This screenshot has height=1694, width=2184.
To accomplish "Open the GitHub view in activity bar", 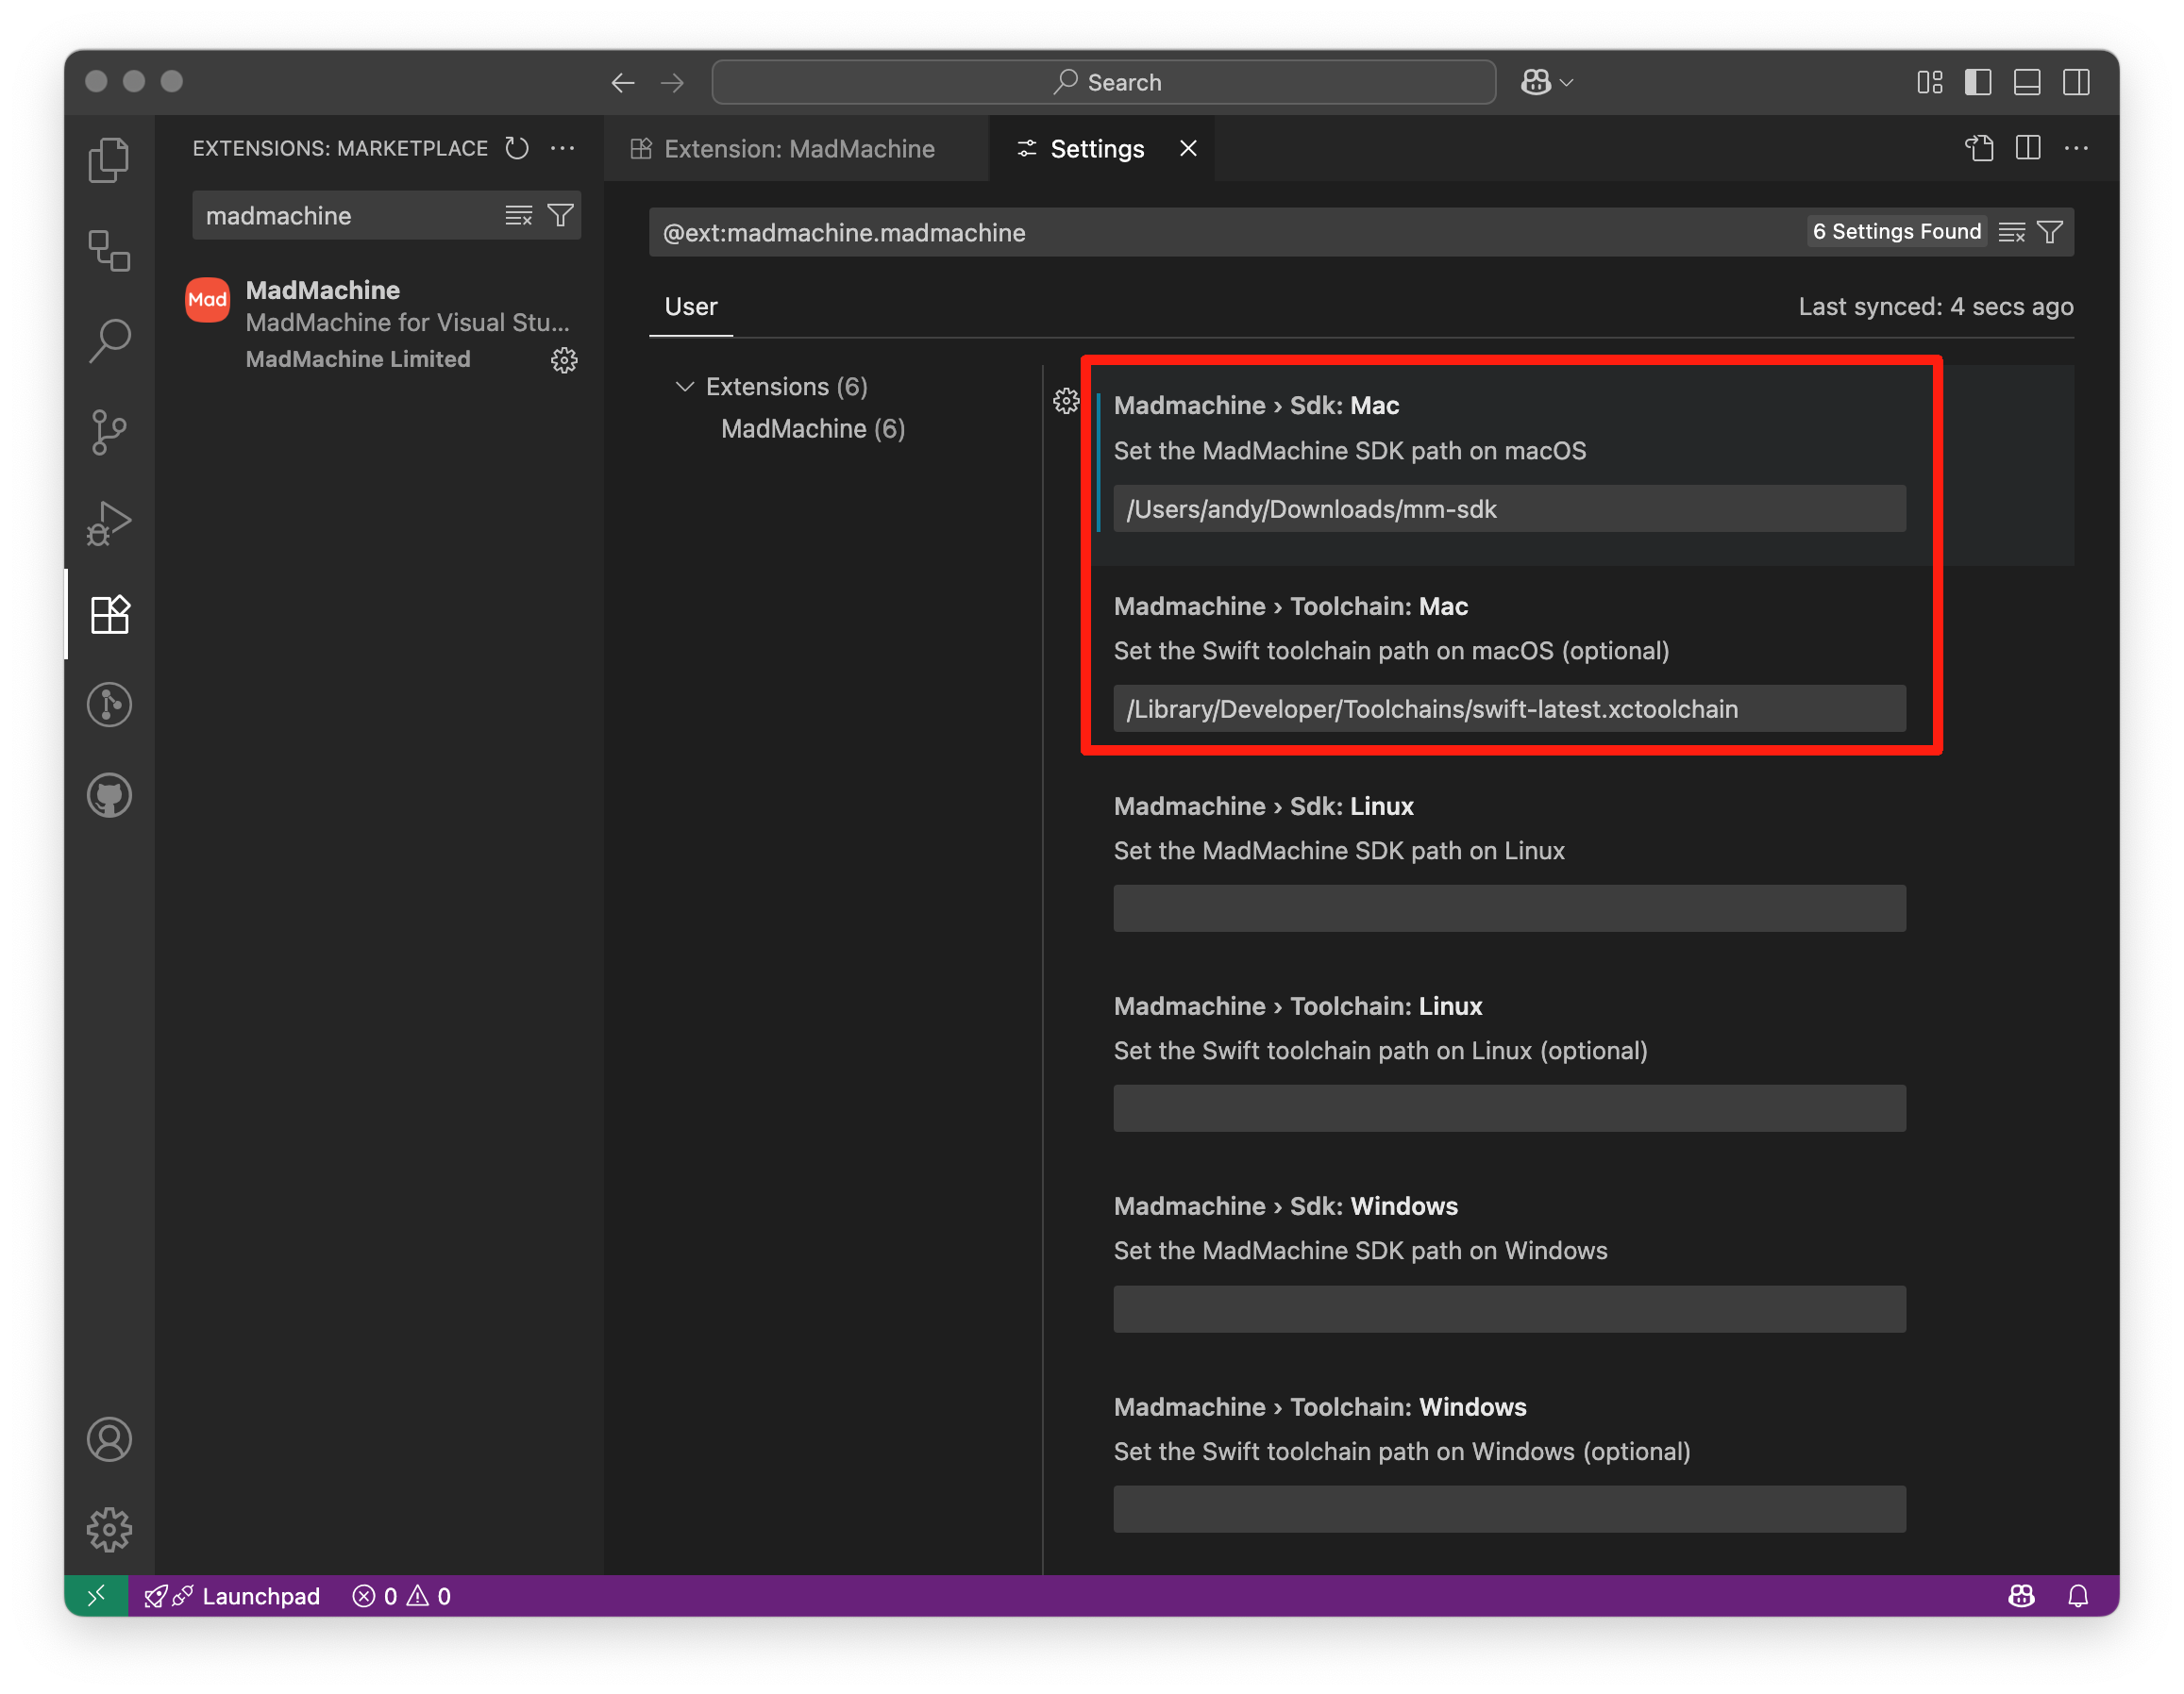I will click(x=109, y=795).
